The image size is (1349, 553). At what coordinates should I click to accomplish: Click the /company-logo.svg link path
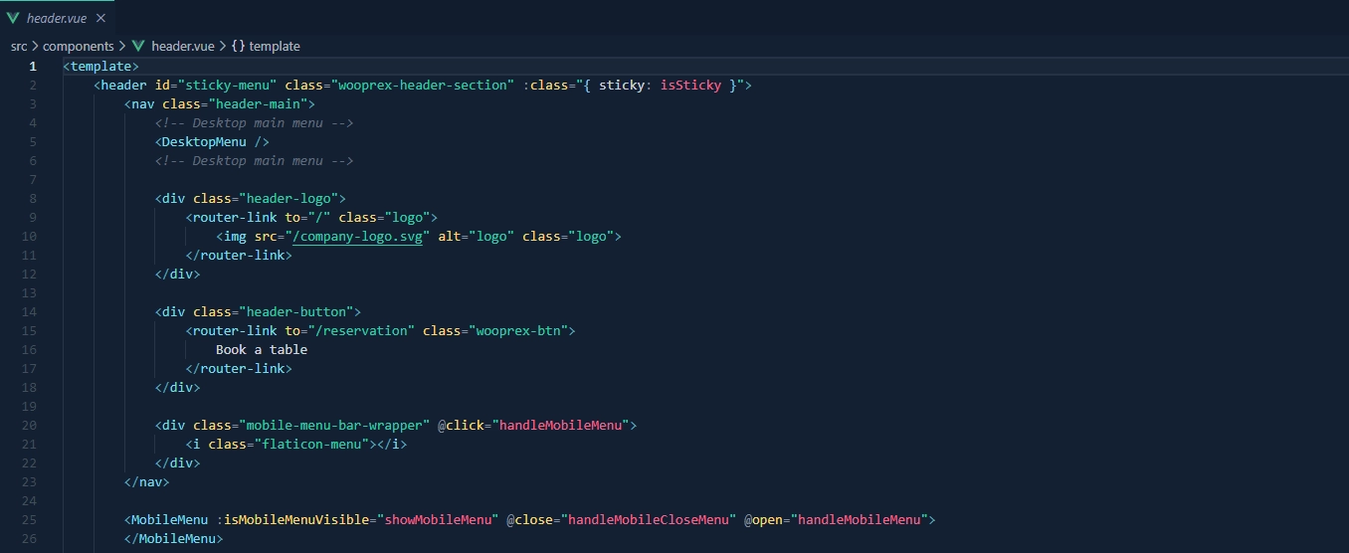[x=357, y=236]
